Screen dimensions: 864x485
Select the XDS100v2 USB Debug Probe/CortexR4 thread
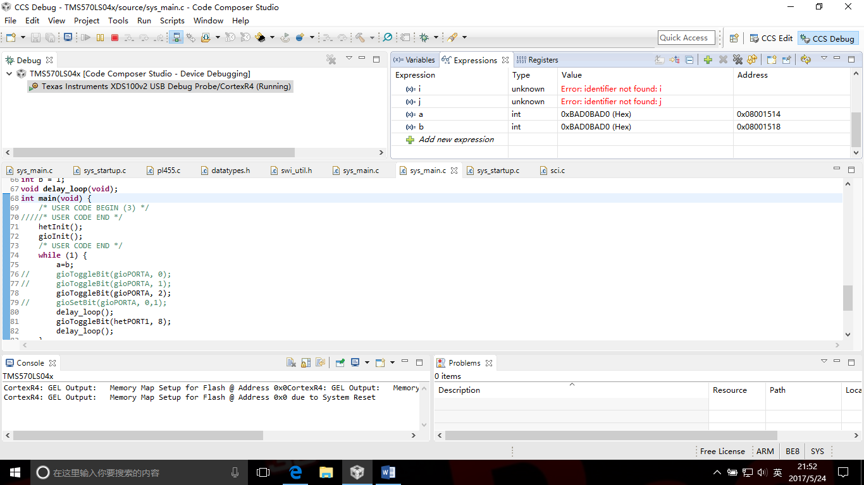pyautogui.click(x=161, y=87)
